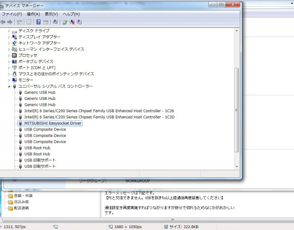Click the vertical scrollbar thumb in Device Manager

click(x=237, y=110)
